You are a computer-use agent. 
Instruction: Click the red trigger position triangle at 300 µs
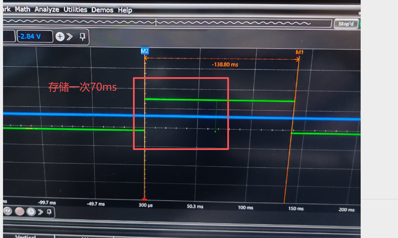click(x=144, y=199)
